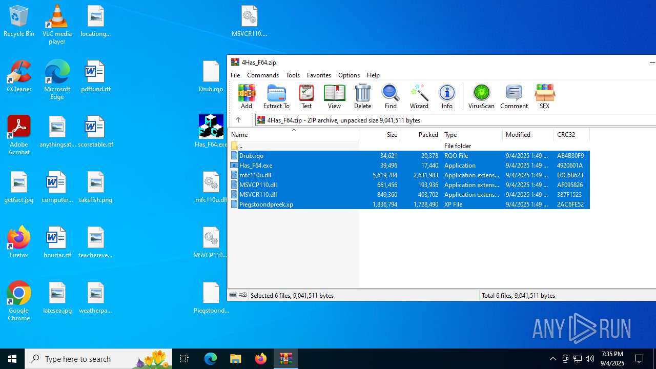Select getfact.jpg desktop file

coord(19,187)
